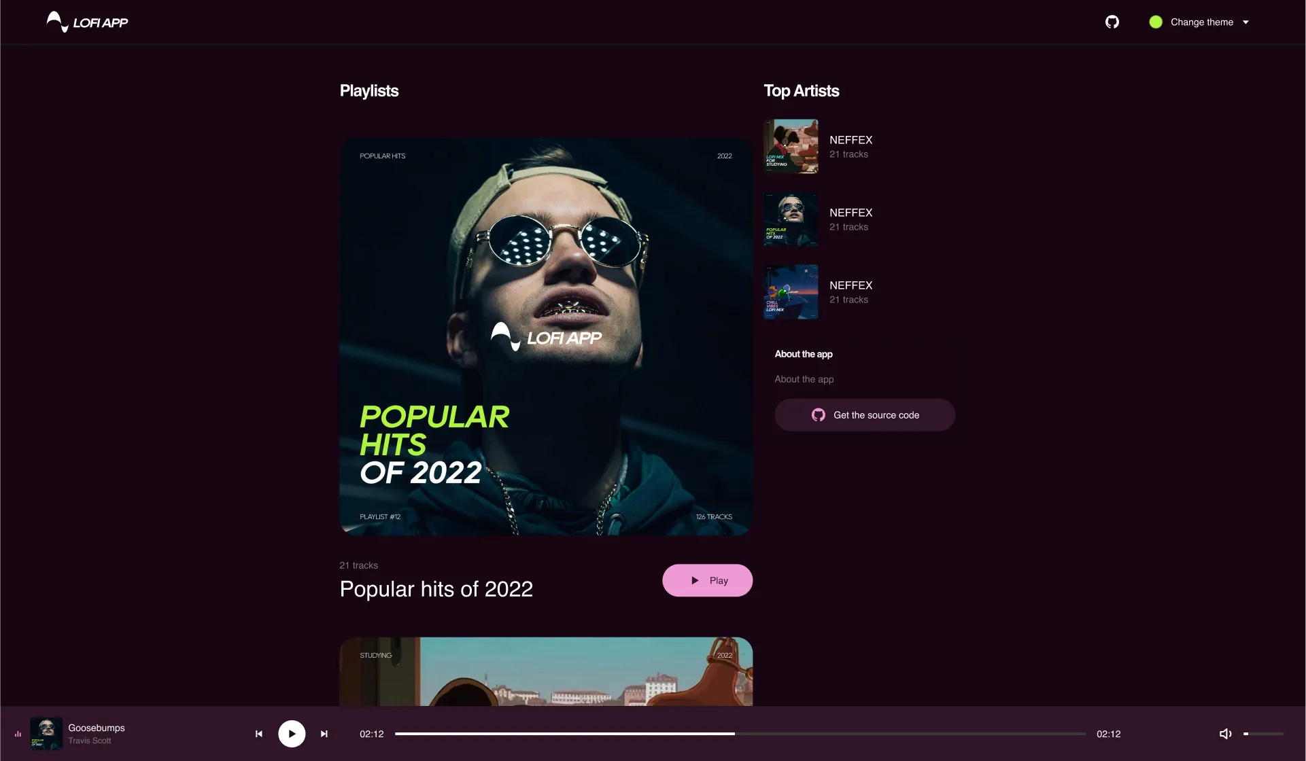Play the Popular hits of 2022 playlist
1306x761 pixels.
707,580
